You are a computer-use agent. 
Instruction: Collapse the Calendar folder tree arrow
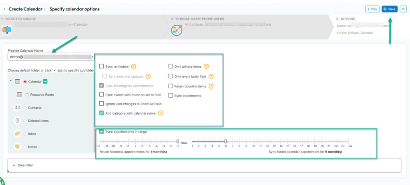pos(10,81)
